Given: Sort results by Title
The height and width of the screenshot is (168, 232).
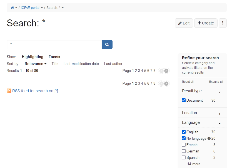Looking at the screenshot, I should click(x=55, y=64).
